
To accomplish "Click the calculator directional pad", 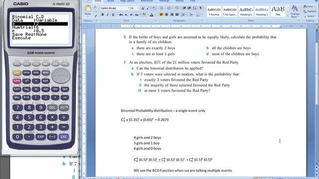I will tap(61, 75).
